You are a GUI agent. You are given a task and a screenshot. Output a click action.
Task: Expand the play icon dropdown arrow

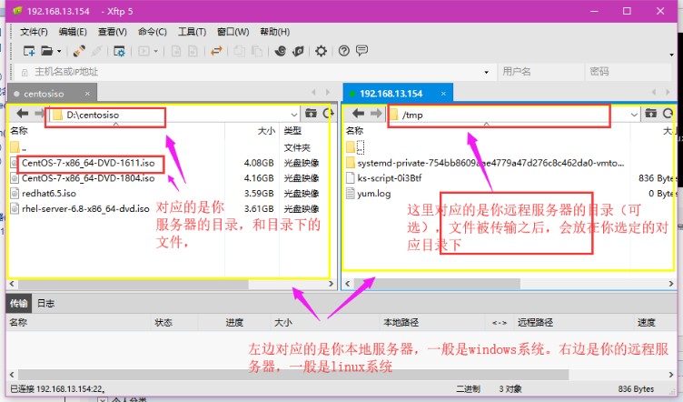155,52
